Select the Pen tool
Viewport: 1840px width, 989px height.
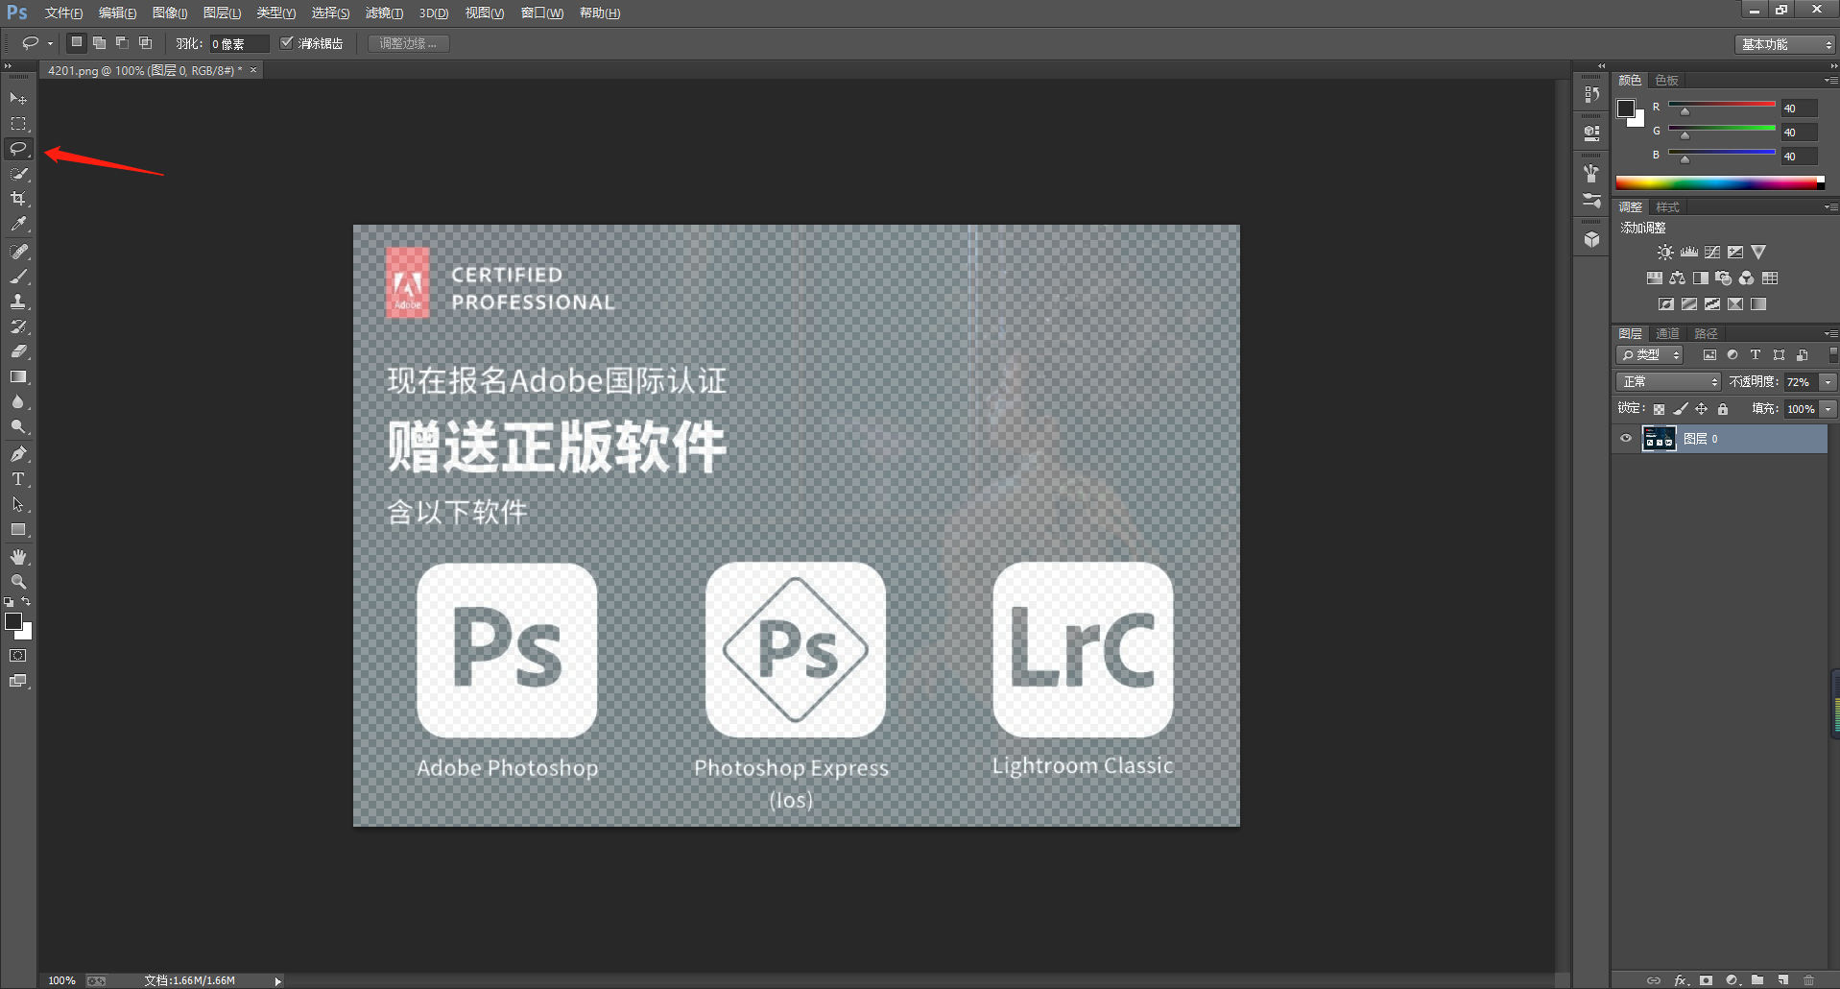[18, 454]
